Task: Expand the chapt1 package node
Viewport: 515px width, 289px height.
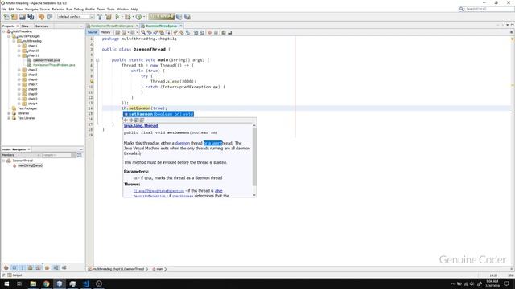Action: pyautogui.click(x=19, y=46)
